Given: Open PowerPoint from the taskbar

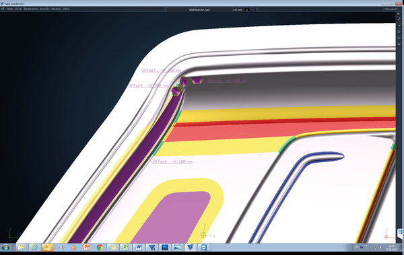Looking at the screenshot, I should pyautogui.click(x=87, y=248).
